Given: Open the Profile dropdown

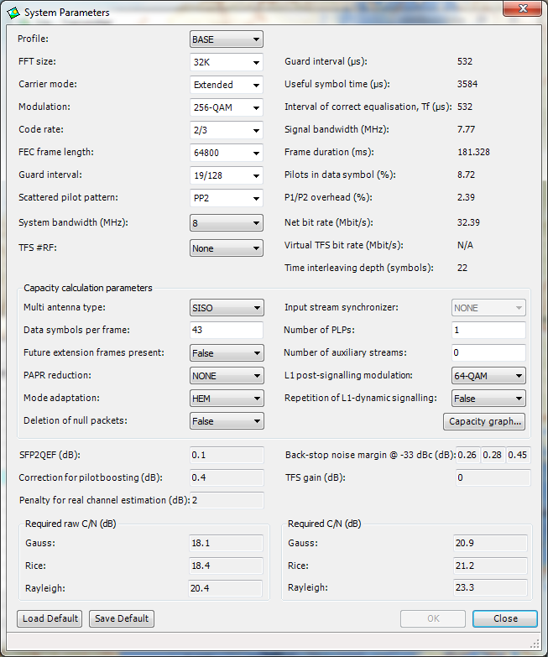Looking at the screenshot, I should [x=227, y=39].
